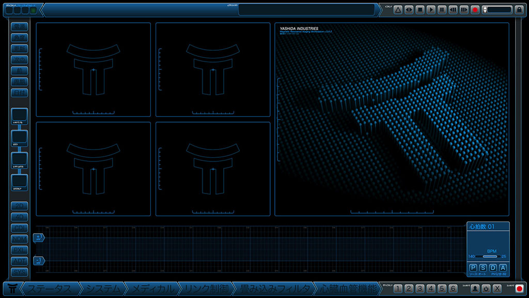Click the P button in heart rate panel
Viewport: 529px width, 298px height.
[473, 267]
